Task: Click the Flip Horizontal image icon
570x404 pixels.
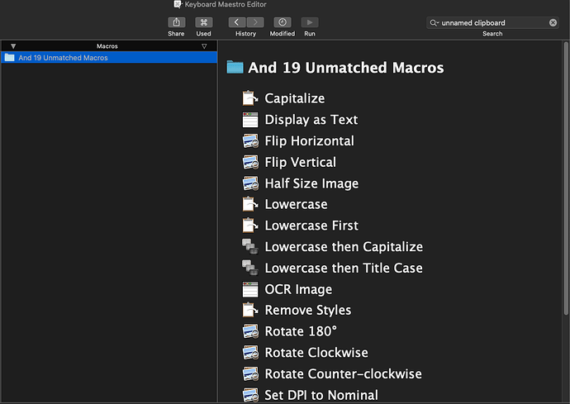Action: (x=250, y=140)
